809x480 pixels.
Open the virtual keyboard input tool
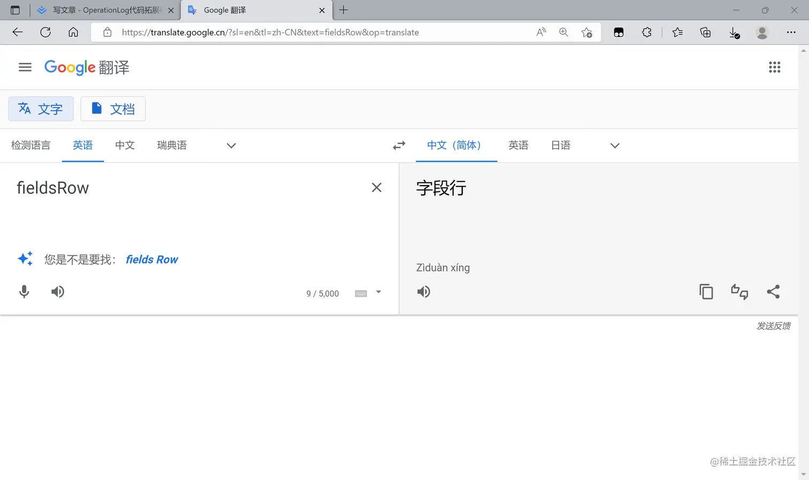point(361,293)
